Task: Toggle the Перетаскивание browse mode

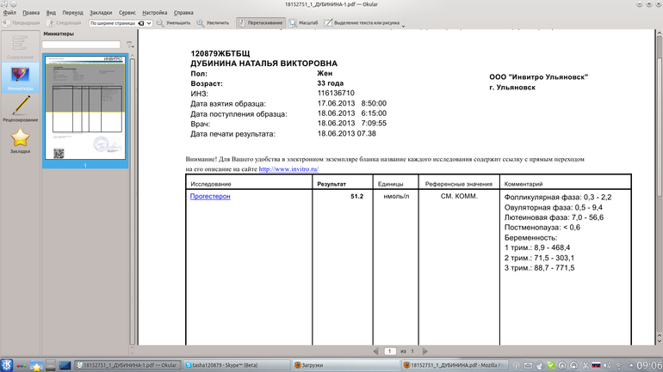Action: coord(260,23)
